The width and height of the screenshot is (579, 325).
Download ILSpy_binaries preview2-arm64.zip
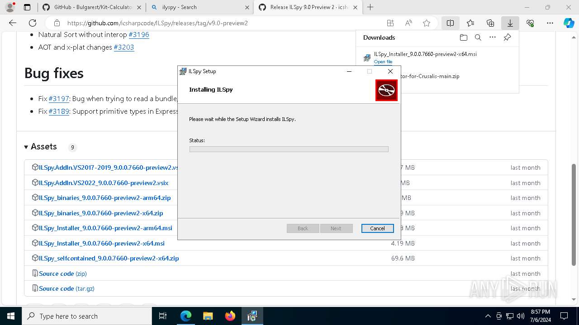105,198
